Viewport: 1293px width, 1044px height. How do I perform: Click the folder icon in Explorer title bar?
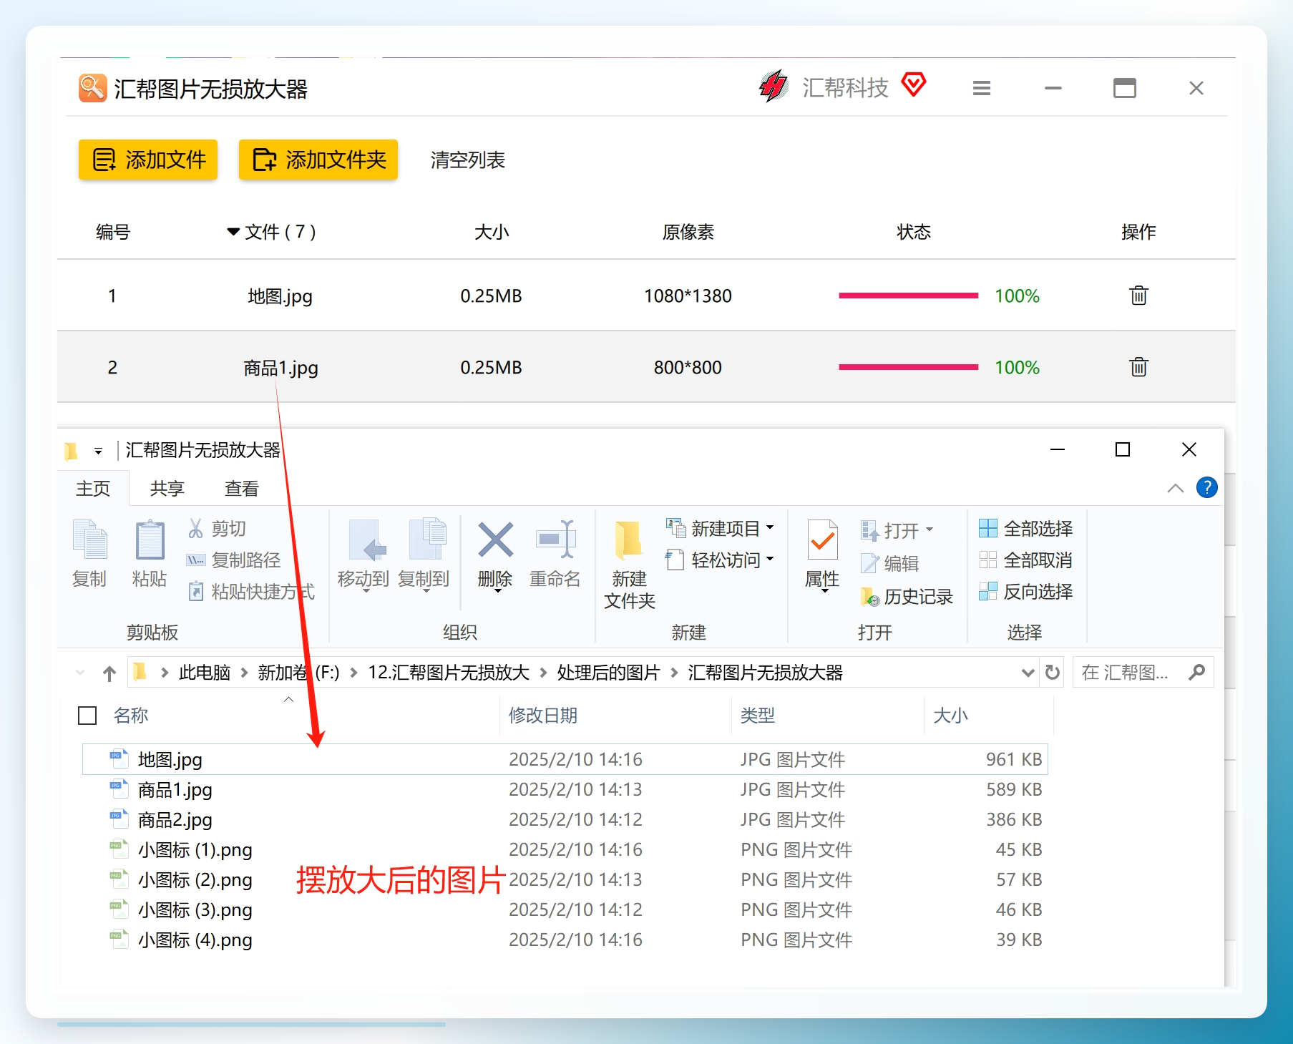click(71, 451)
